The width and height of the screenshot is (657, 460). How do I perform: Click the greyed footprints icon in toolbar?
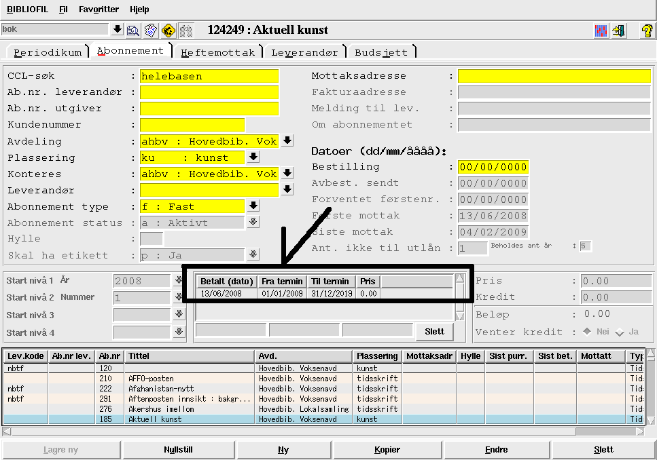pos(185,30)
